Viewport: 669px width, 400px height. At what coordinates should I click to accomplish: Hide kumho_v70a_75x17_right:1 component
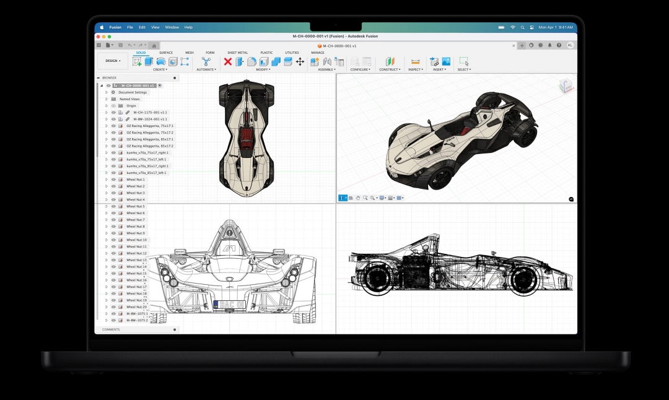point(113,153)
